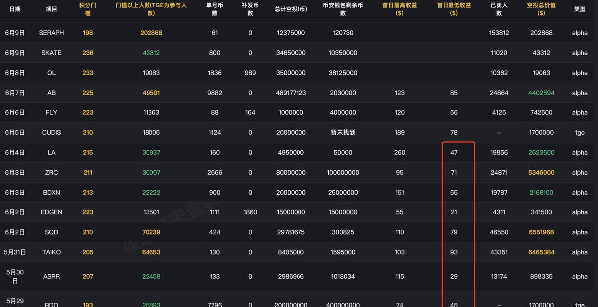Select AB's airdrop total value "4402594"
The image size is (598, 307).
point(541,93)
